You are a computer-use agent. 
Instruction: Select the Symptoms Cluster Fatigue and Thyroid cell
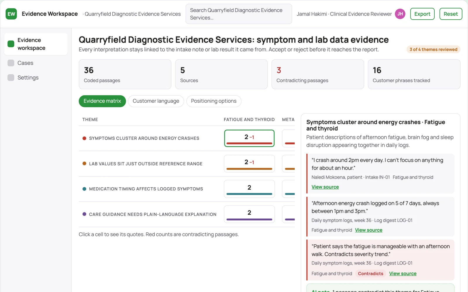click(x=249, y=138)
